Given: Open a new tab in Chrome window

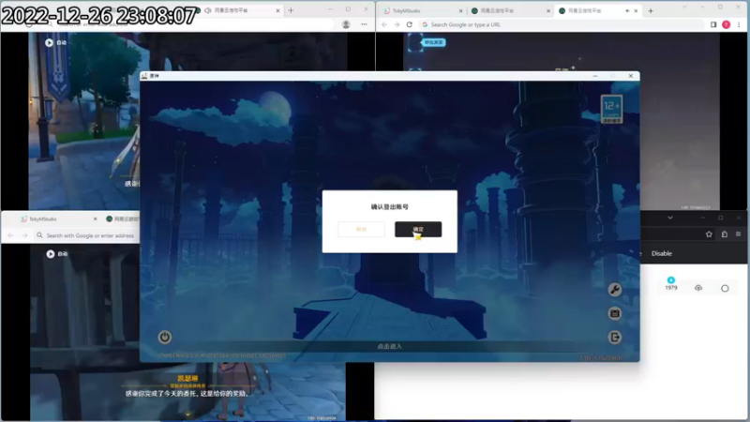Looking at the screenshot, I should click(x=651, y=10).
